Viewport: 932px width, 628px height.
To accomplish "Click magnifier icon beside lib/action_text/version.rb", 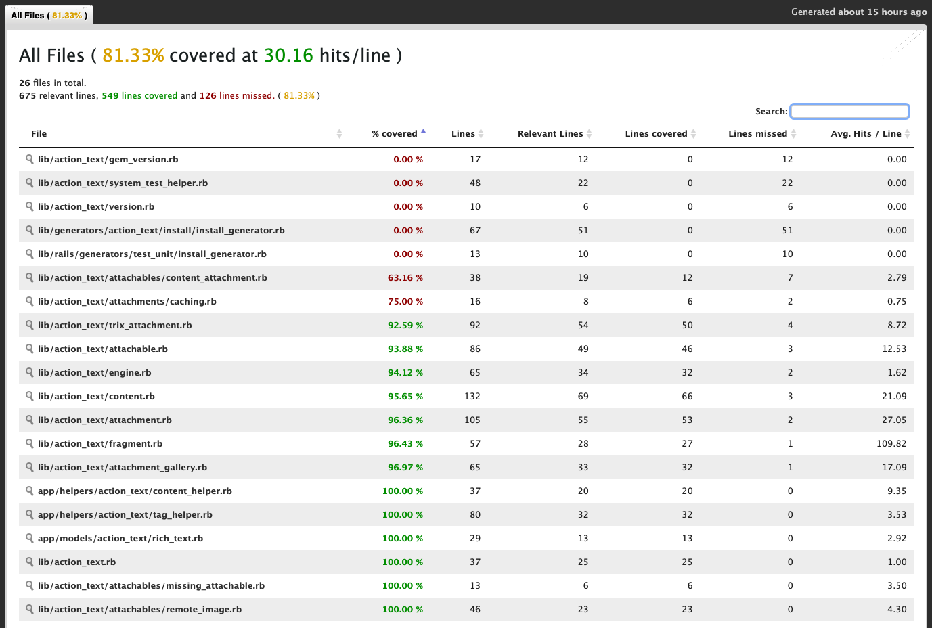I will point(30,206).
